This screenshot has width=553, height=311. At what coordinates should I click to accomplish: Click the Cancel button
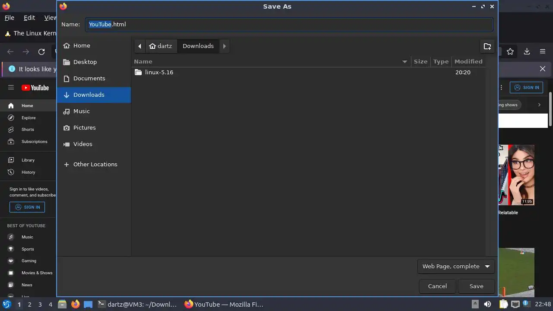pyautogui.click(x=437, y=286)
